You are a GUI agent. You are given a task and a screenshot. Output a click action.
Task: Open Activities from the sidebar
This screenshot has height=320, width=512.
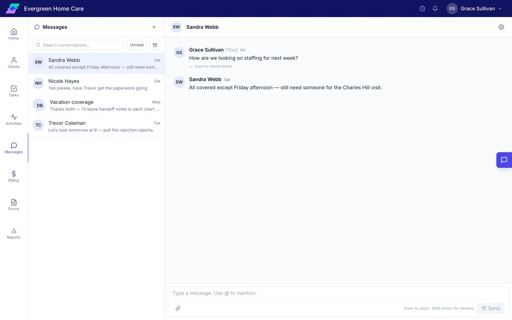coord(14,120)
